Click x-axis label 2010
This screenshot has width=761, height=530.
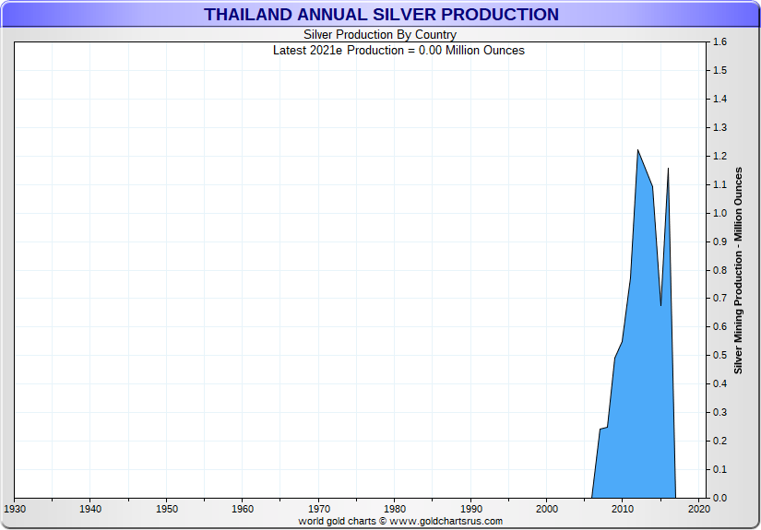(623, 509)
